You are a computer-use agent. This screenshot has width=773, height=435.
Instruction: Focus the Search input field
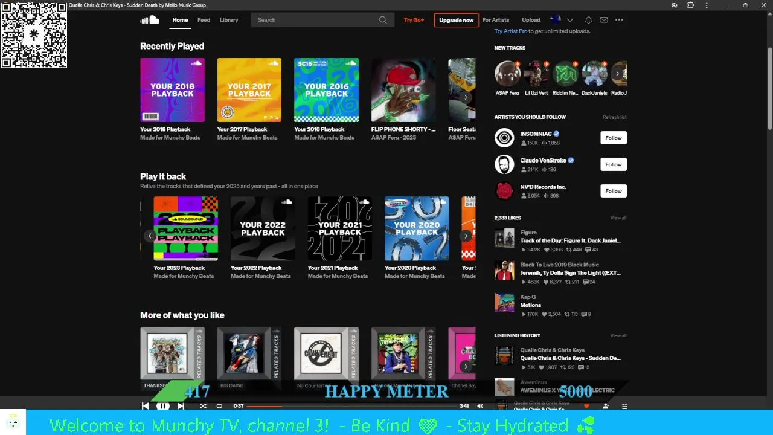pos(321,20)
